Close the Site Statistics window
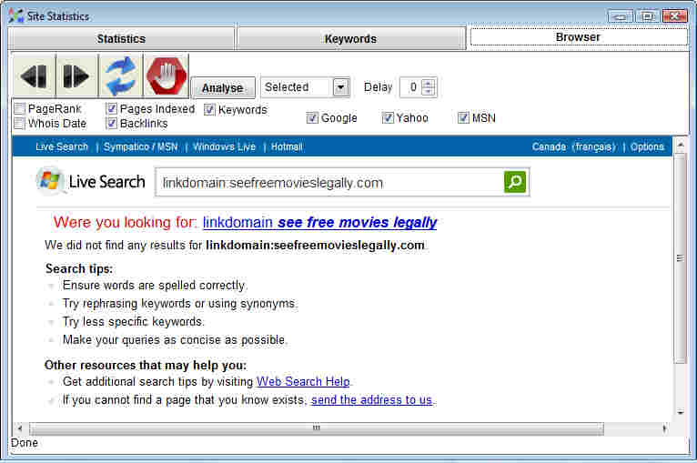 [674, 16]
